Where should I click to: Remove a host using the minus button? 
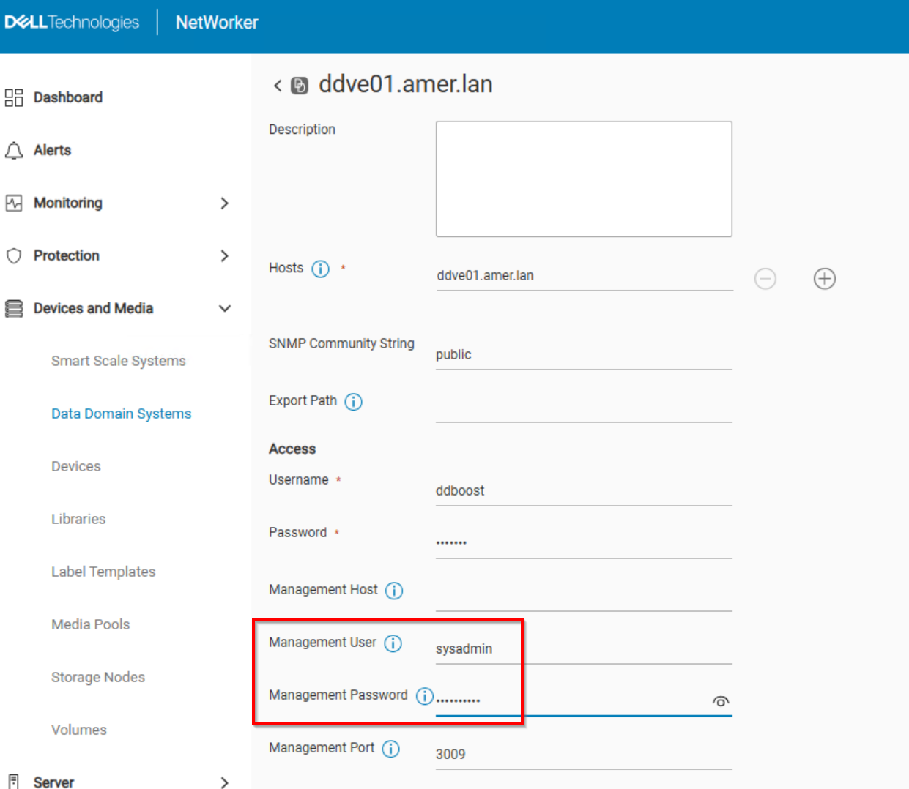pos(765,278)
